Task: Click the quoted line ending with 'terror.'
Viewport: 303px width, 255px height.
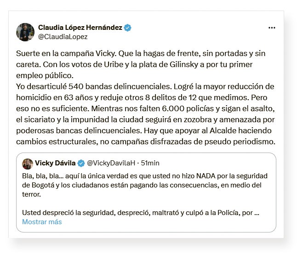Action: coord(32,195)
